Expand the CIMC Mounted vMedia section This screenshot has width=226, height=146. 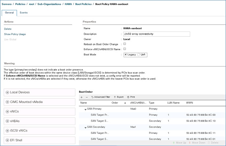point(39,102)
